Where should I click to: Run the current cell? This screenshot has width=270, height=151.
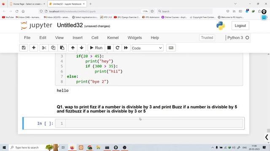coord(96,48)
